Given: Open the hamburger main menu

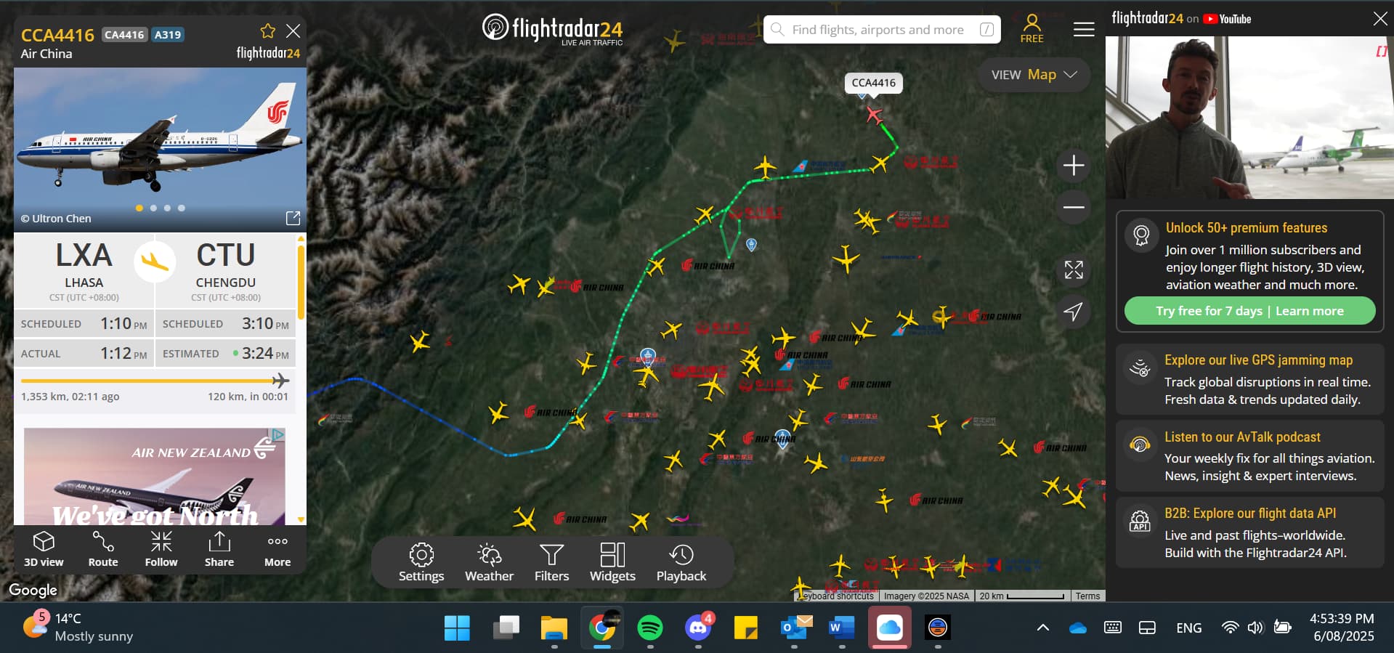Looking at the screenshot, I should [1084, 29].
